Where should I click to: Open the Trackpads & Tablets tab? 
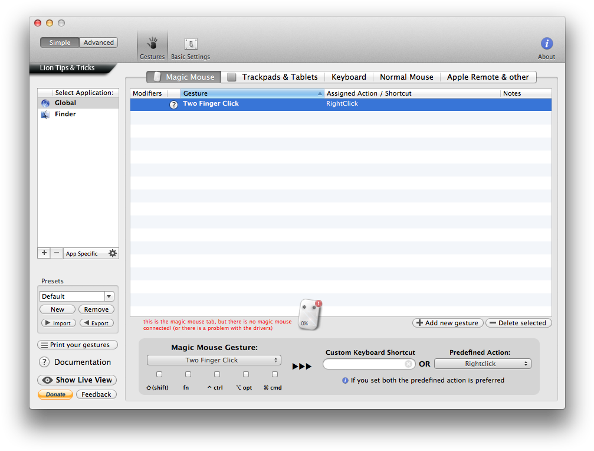click(x=273, y=77)
